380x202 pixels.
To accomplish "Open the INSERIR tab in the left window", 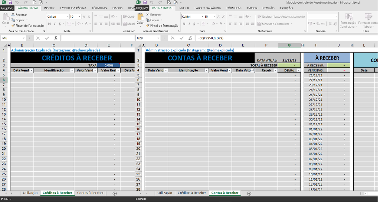I will tap(49, 8).
